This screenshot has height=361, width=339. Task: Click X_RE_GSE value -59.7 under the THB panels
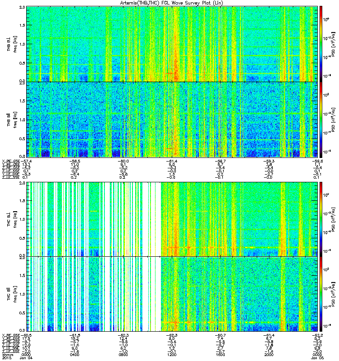220,161
